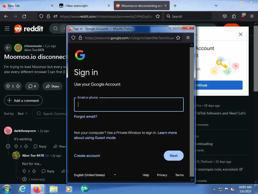Screen dimensions: 258x194
Task: Show hidden icons in the system tray
Action: (214, 189)
